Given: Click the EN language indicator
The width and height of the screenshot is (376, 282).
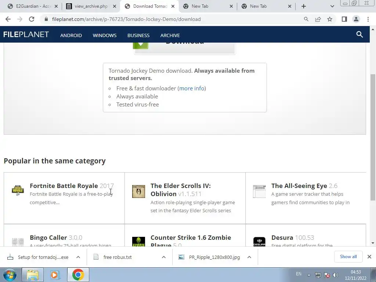Looking at the screenshot, I should pyautogui.click(x=299, y=274).
